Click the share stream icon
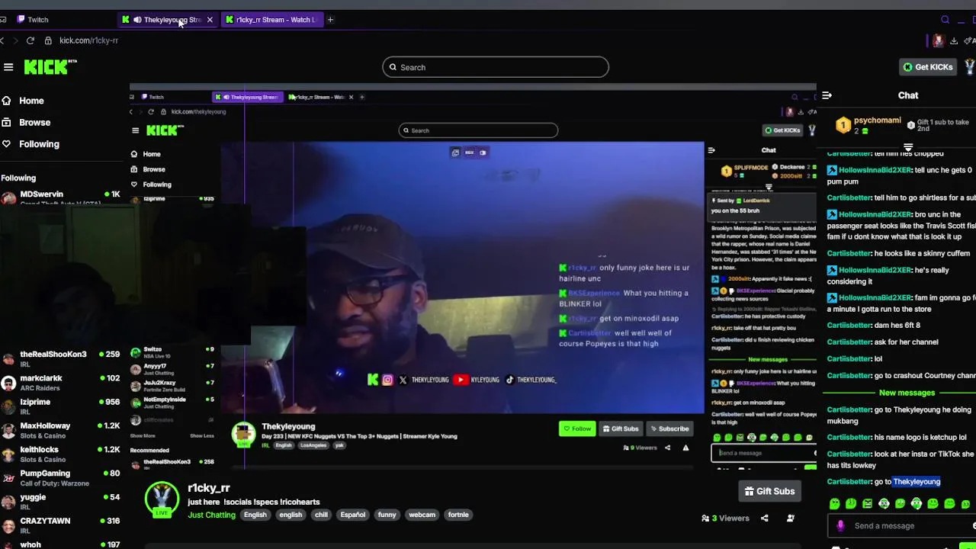976x549 pixels. click(x=765, y=518)
